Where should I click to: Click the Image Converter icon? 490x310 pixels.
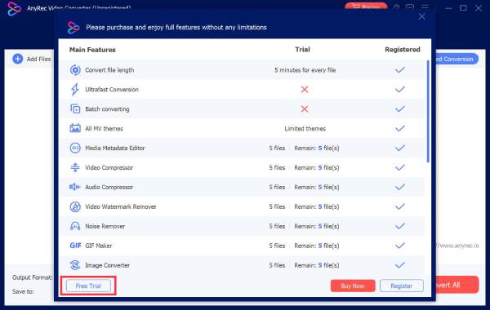point(75,265)
